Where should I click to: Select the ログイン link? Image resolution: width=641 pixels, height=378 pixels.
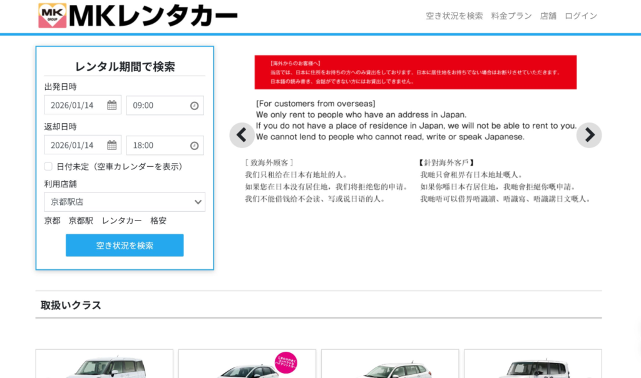[x=581, y=16]
